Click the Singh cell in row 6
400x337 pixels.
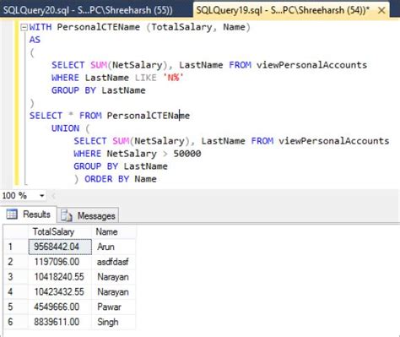click(114, 322)
